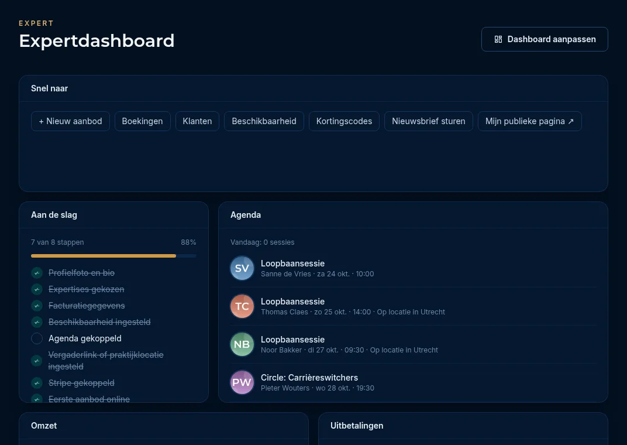Image resolution: width=627 pixels, height=445 pixels.
Task: Click Noor Bakker session details line
Action: coord(349,350)
